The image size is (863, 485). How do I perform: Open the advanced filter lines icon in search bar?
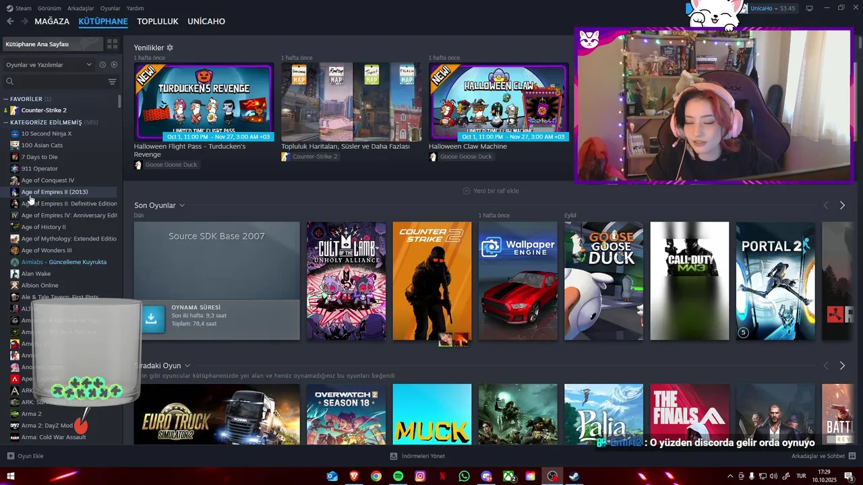pyautogui.click(x=112, y=82)
